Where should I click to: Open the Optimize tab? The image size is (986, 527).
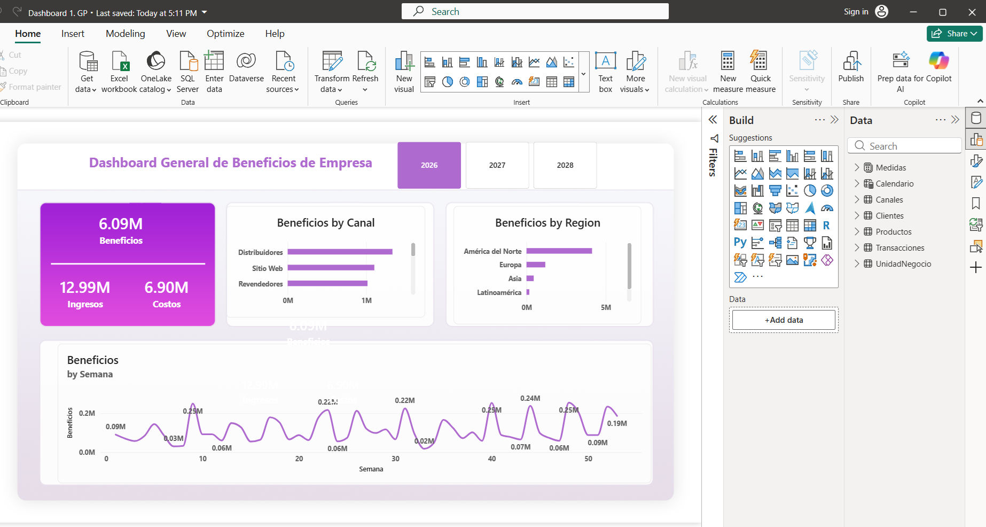[x=225, y=34]
